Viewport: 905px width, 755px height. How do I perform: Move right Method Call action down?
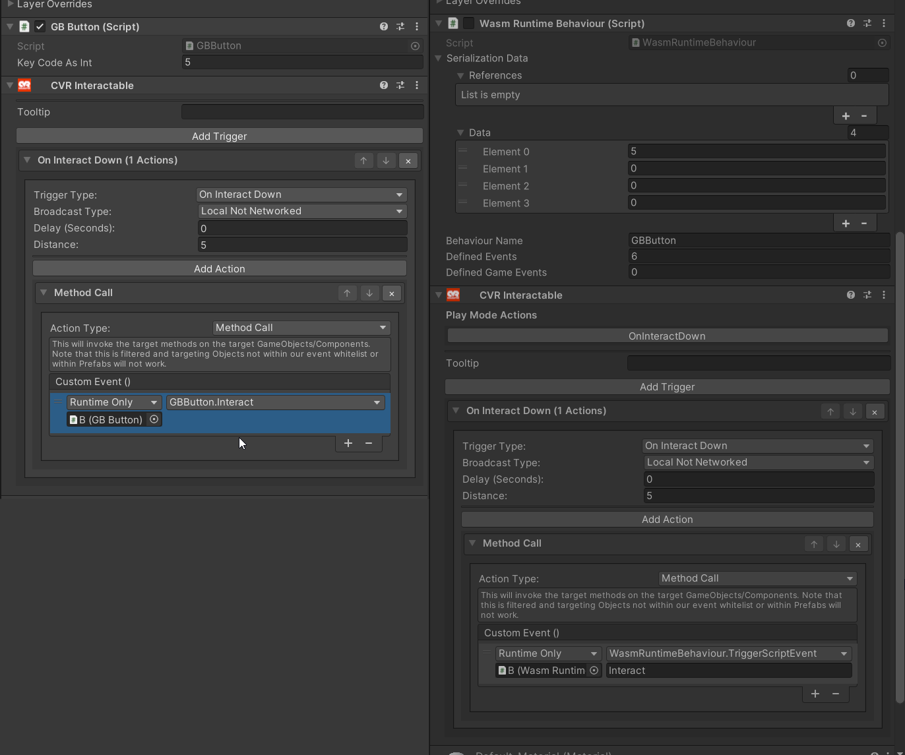[x=836, y=544]
